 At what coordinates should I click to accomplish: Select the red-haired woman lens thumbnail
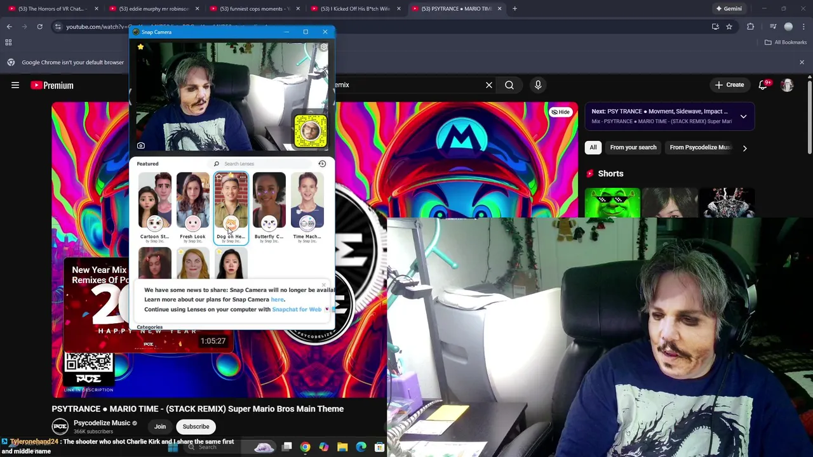(193, 263)
